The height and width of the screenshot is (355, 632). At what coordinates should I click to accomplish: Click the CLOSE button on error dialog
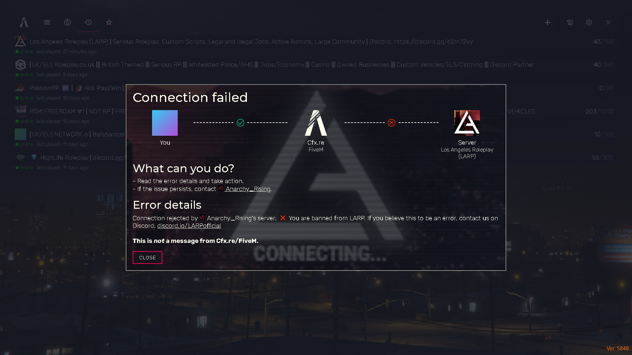(147, 257)
